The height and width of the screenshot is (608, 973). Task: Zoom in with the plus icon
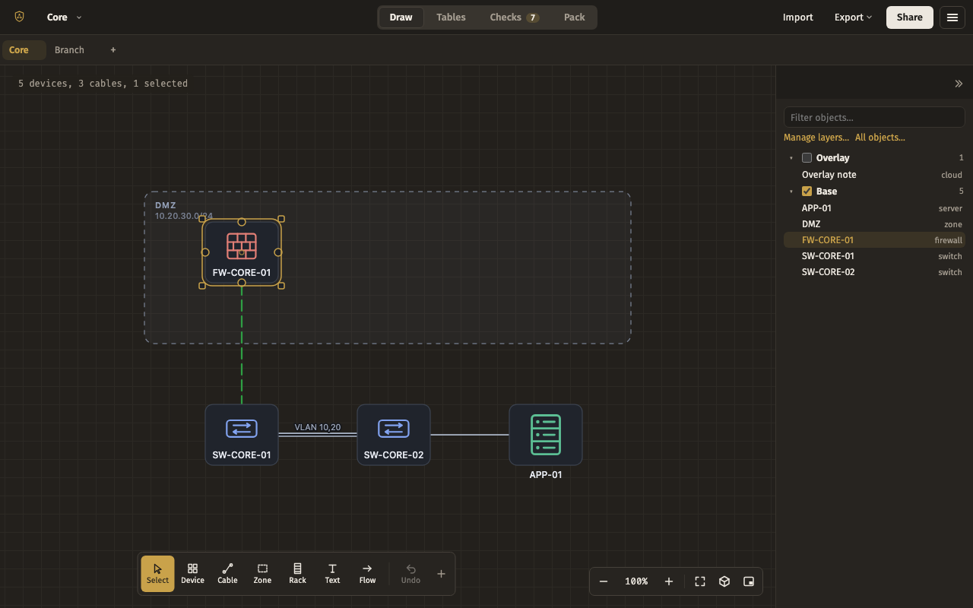pyautogui.click(x=669, y=581)
